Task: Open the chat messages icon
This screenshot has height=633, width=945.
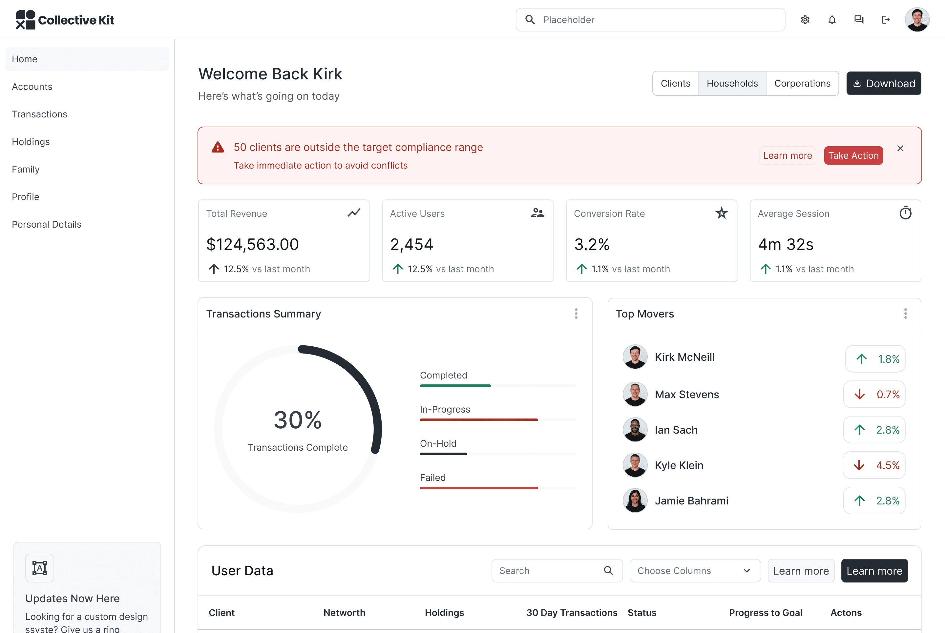Action: pos(859,20)
